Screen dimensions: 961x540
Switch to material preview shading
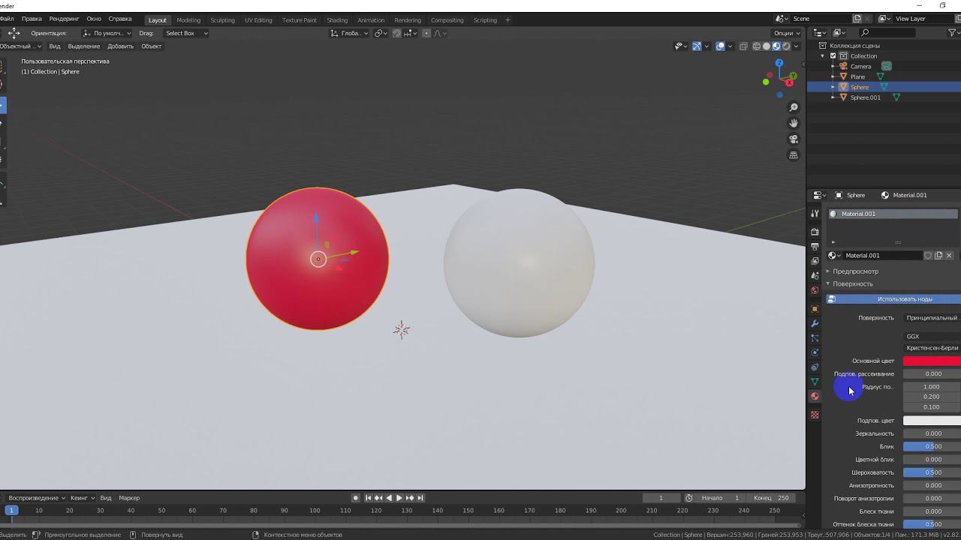pos(776,46)
